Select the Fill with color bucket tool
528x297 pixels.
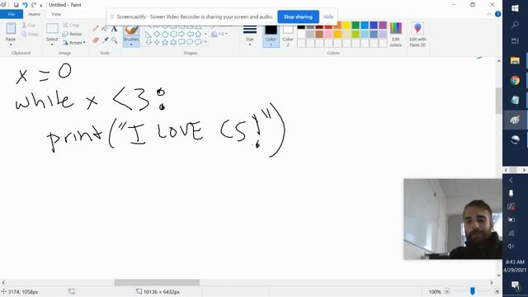105,29
